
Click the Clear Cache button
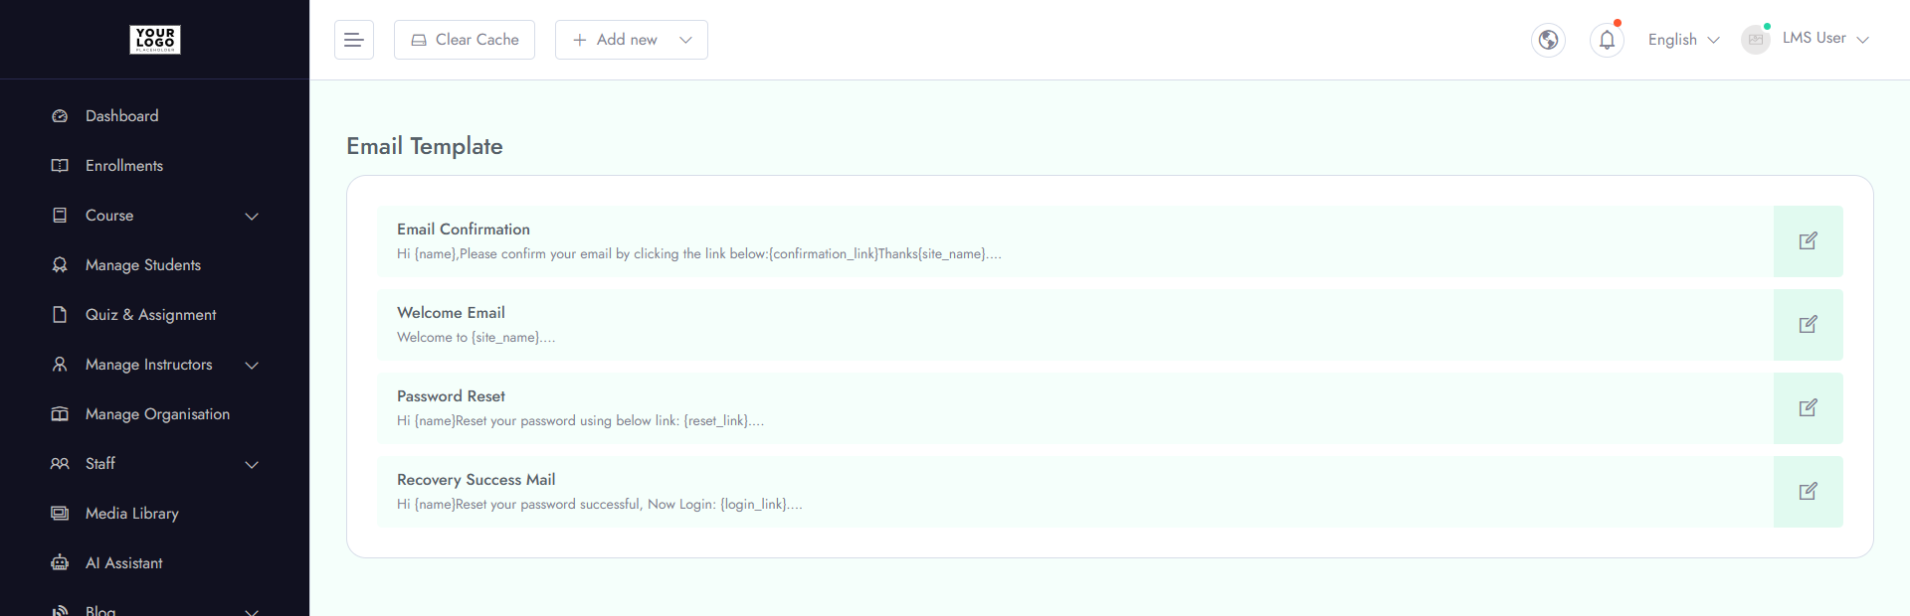[x=465, y=40]
